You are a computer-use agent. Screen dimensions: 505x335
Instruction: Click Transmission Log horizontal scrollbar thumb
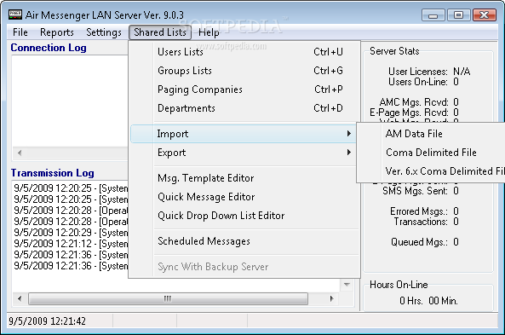click(168, 298)
